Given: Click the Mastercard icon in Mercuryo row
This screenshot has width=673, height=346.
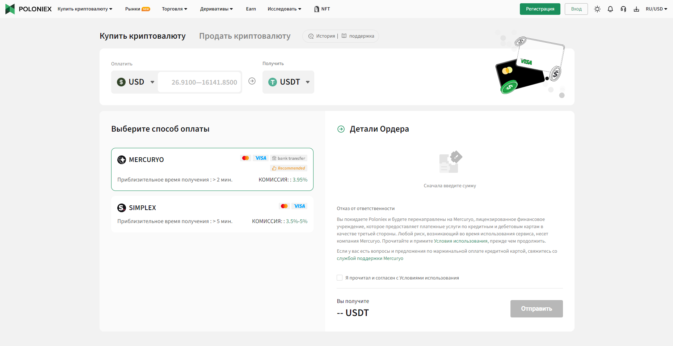Looking at the screenshot, I should coord(245,158).
